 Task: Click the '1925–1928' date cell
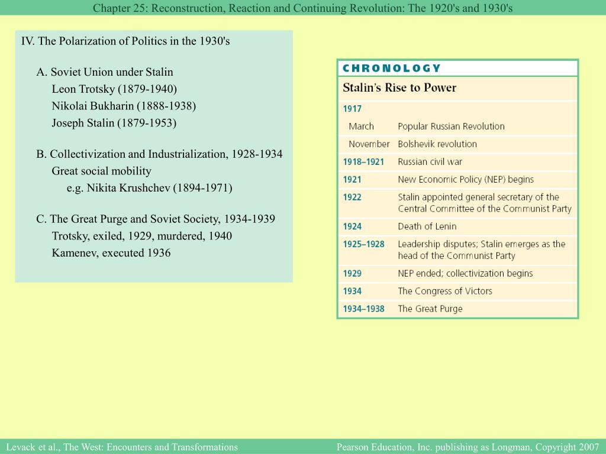pos(363,244)
